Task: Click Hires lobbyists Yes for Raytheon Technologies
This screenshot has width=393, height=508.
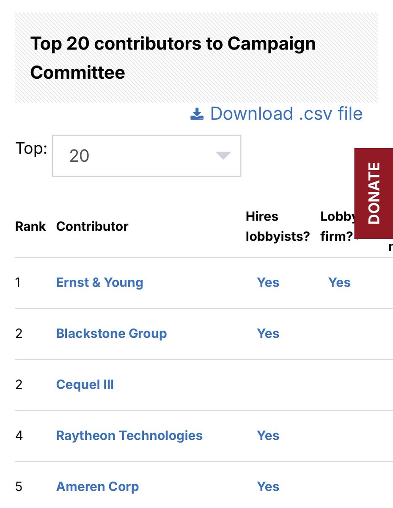Action: [268, 436]
